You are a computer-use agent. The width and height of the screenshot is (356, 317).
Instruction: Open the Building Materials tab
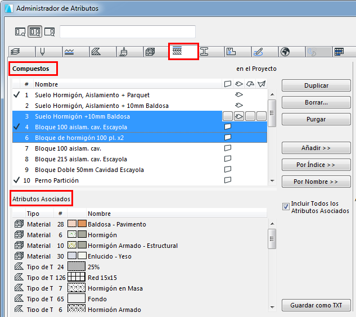[x=157, y=52]
